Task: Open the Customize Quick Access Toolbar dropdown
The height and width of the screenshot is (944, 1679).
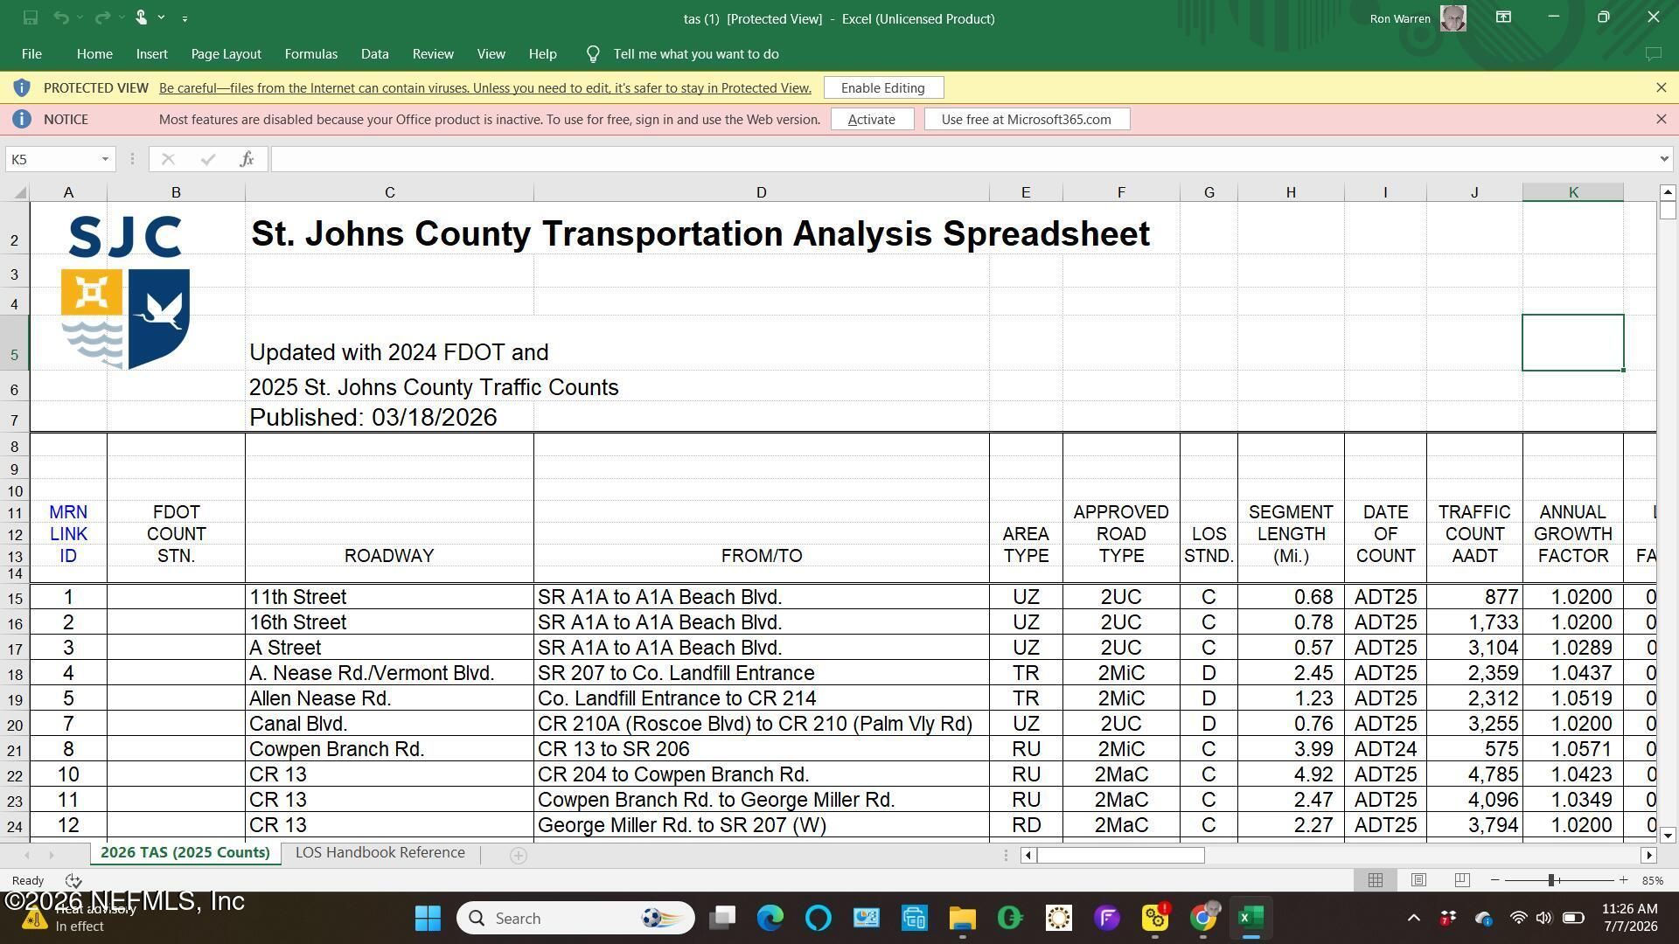Action: click(x=185, y=17)
